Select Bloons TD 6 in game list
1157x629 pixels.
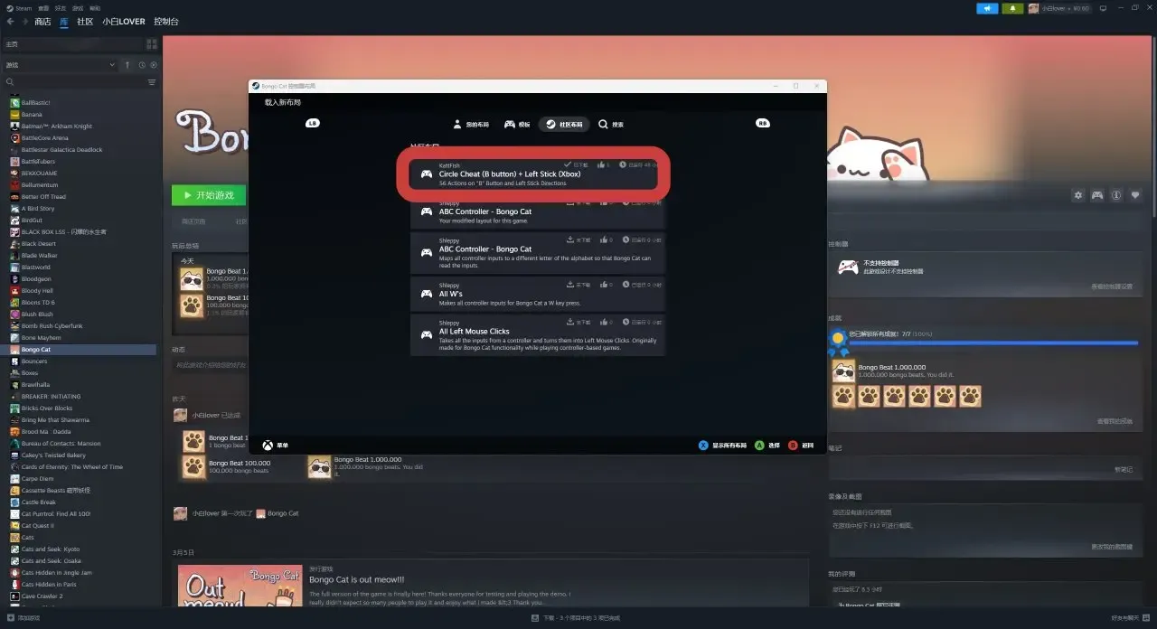pos(38,303)
